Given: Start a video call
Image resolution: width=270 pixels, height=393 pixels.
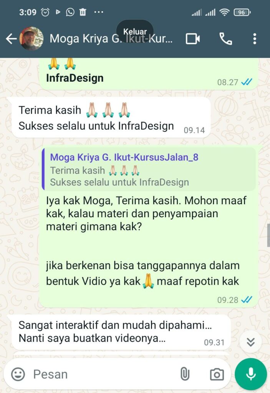Looking at the screenshot, I should pos(193,39).
